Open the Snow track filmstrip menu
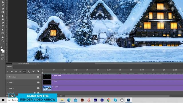 [38, 83]
